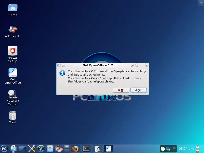
Task: Open the GetOpenOffice window menu icon
Action: pyautogui.click(x=59, y=65)
